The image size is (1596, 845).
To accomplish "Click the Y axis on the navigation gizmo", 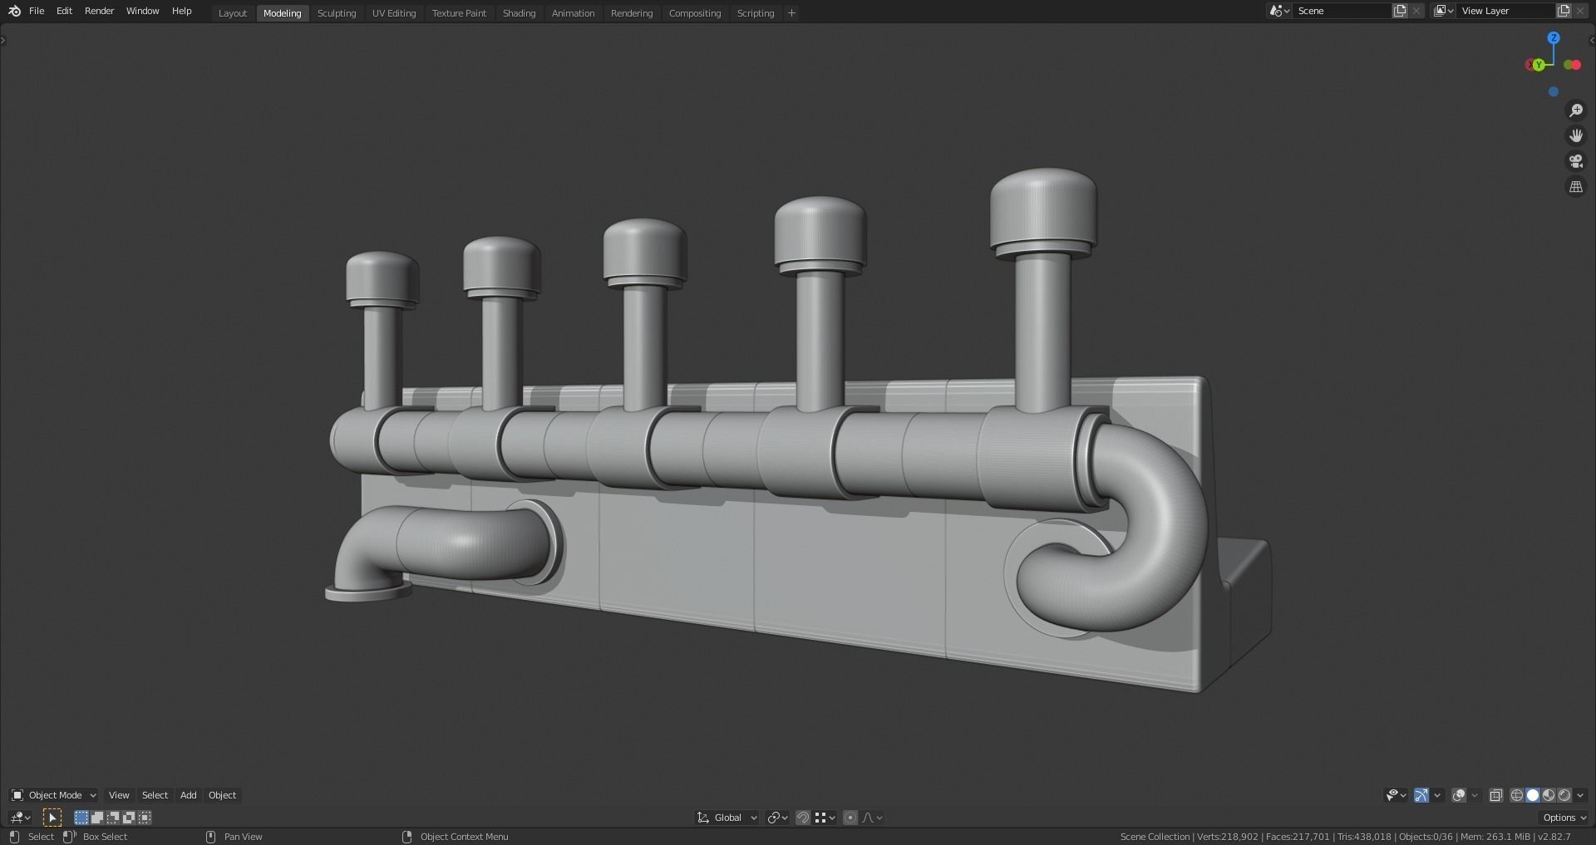I will [x=1539, y=65].
